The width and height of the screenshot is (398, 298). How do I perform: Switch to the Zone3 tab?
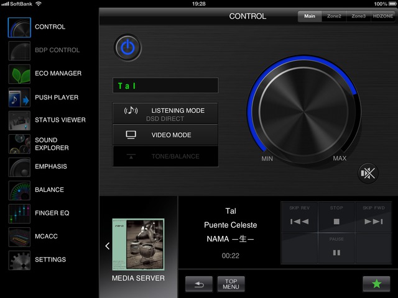tap(358, 16)
